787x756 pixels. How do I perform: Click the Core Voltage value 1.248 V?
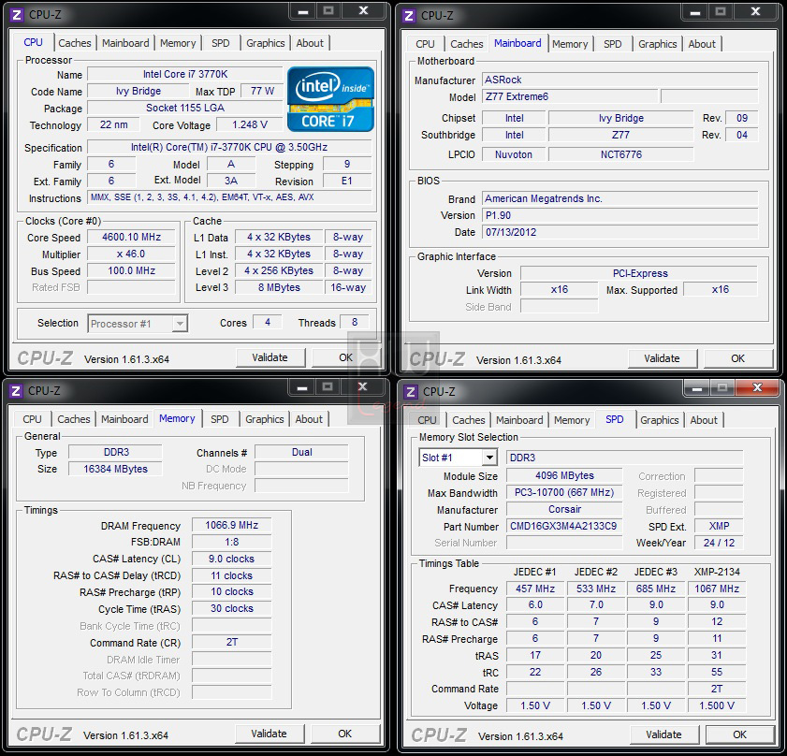coord(250,125)
